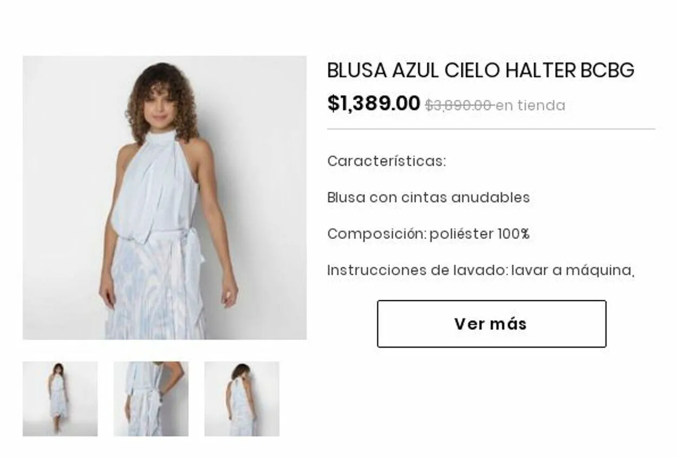Click the "en tienda" text
This screenshot has height=458, width=677.
click(530, 105)
